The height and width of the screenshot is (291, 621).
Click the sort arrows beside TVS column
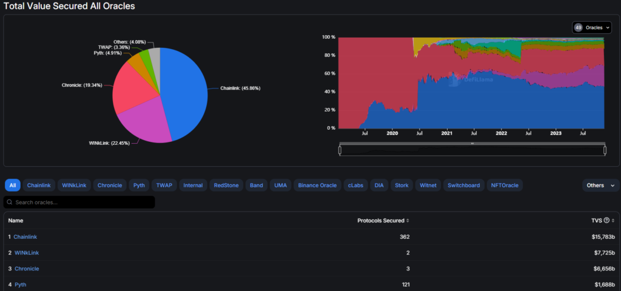click(613, 221)
